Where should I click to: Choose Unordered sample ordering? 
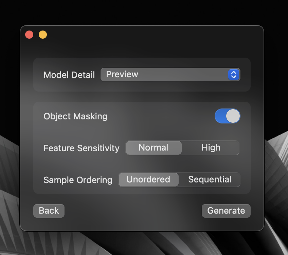(x=148, y=180)
